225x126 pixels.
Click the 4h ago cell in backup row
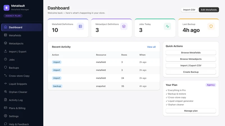click(143, 86)
